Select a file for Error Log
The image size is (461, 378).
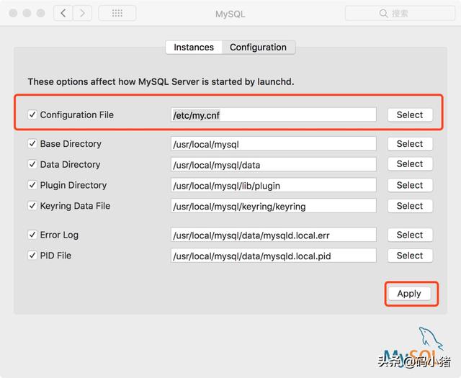(x=410, y=235)
